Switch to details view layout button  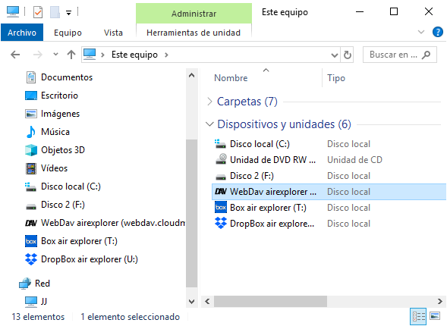tap(418, 316)
